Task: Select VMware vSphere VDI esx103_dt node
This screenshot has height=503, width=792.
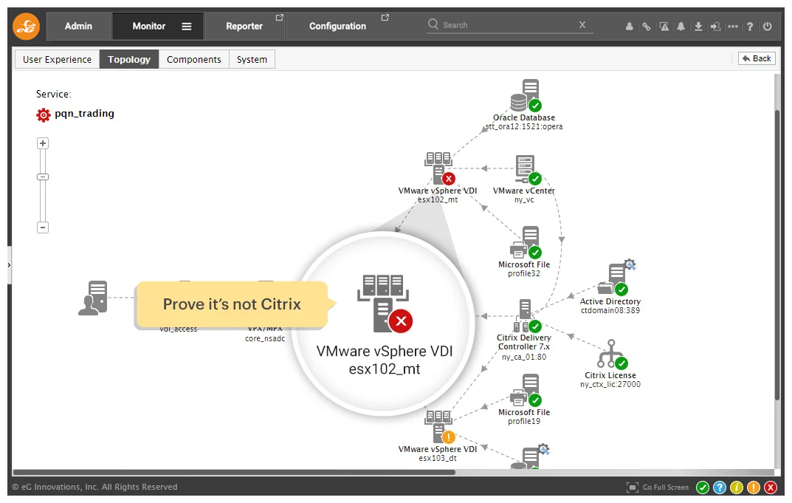Action: [439, 427]
